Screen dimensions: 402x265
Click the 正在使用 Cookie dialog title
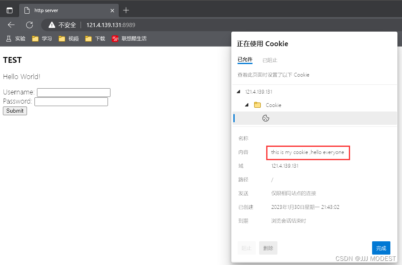coord(262,44)
